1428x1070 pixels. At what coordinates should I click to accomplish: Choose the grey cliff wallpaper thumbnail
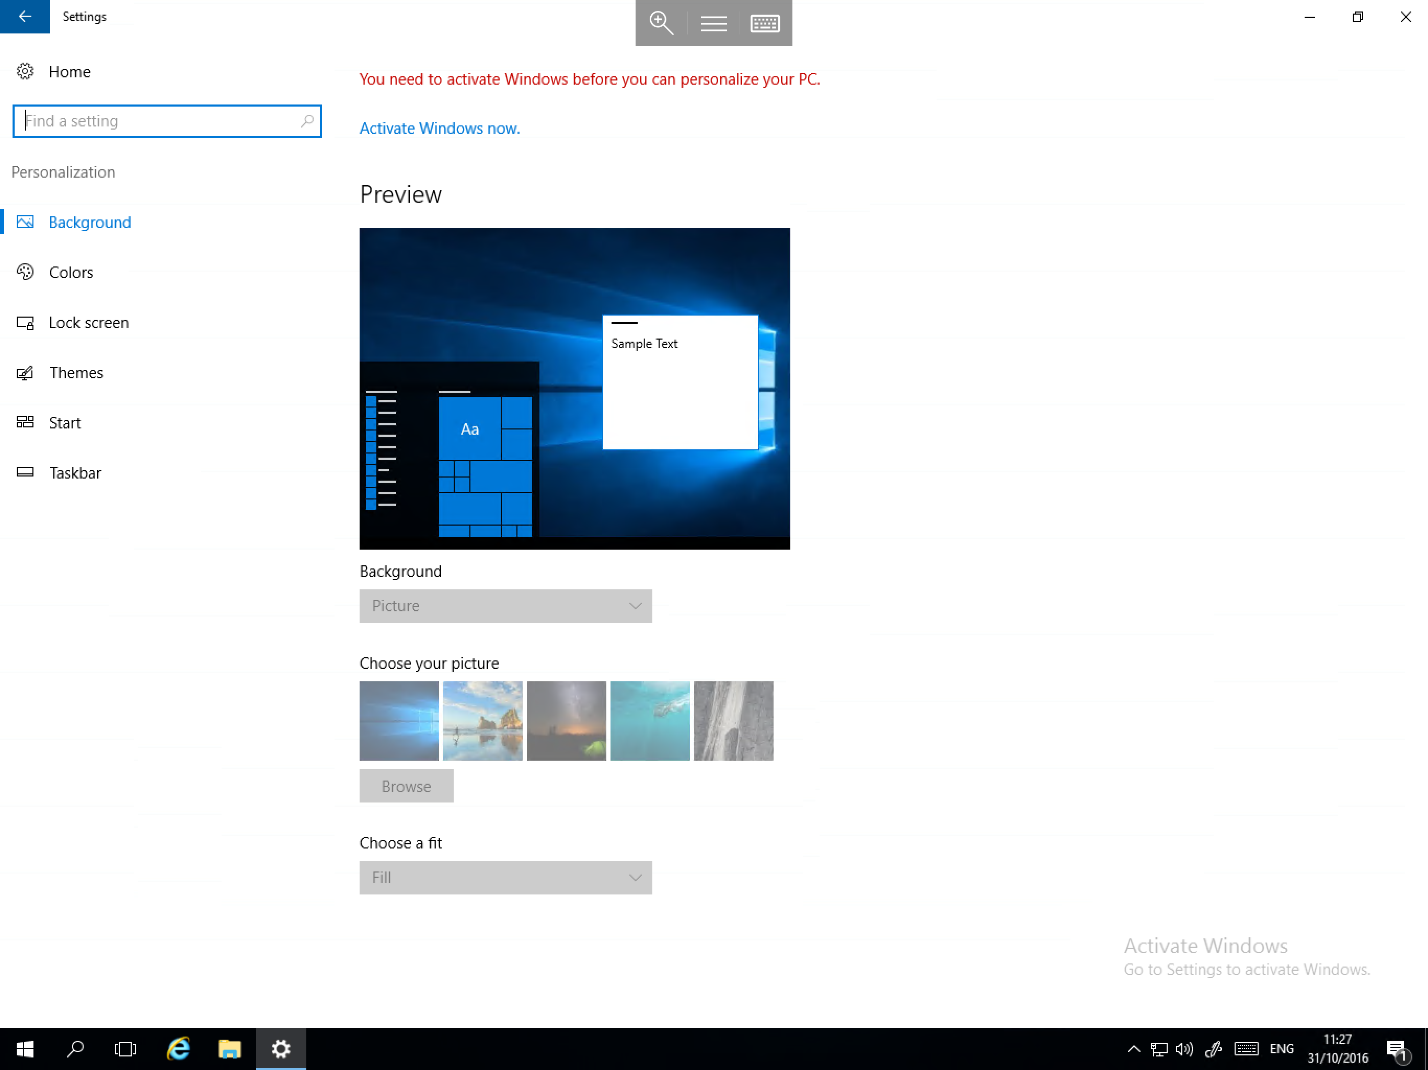coord(733,721)
